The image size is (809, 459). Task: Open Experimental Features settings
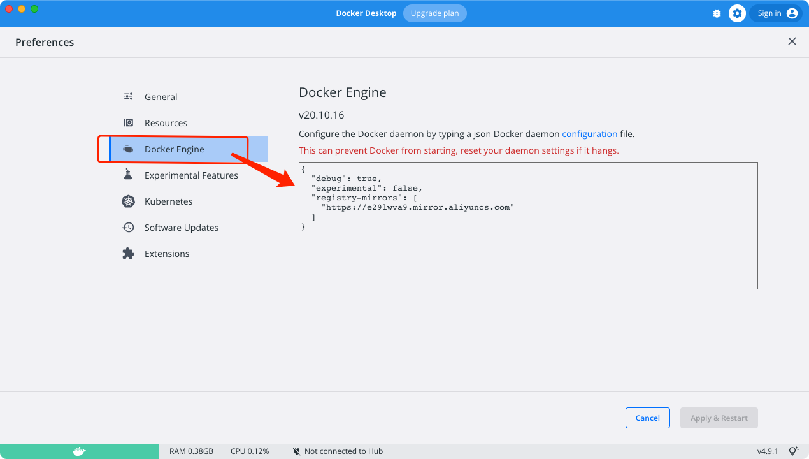click(x=189, y=175)
